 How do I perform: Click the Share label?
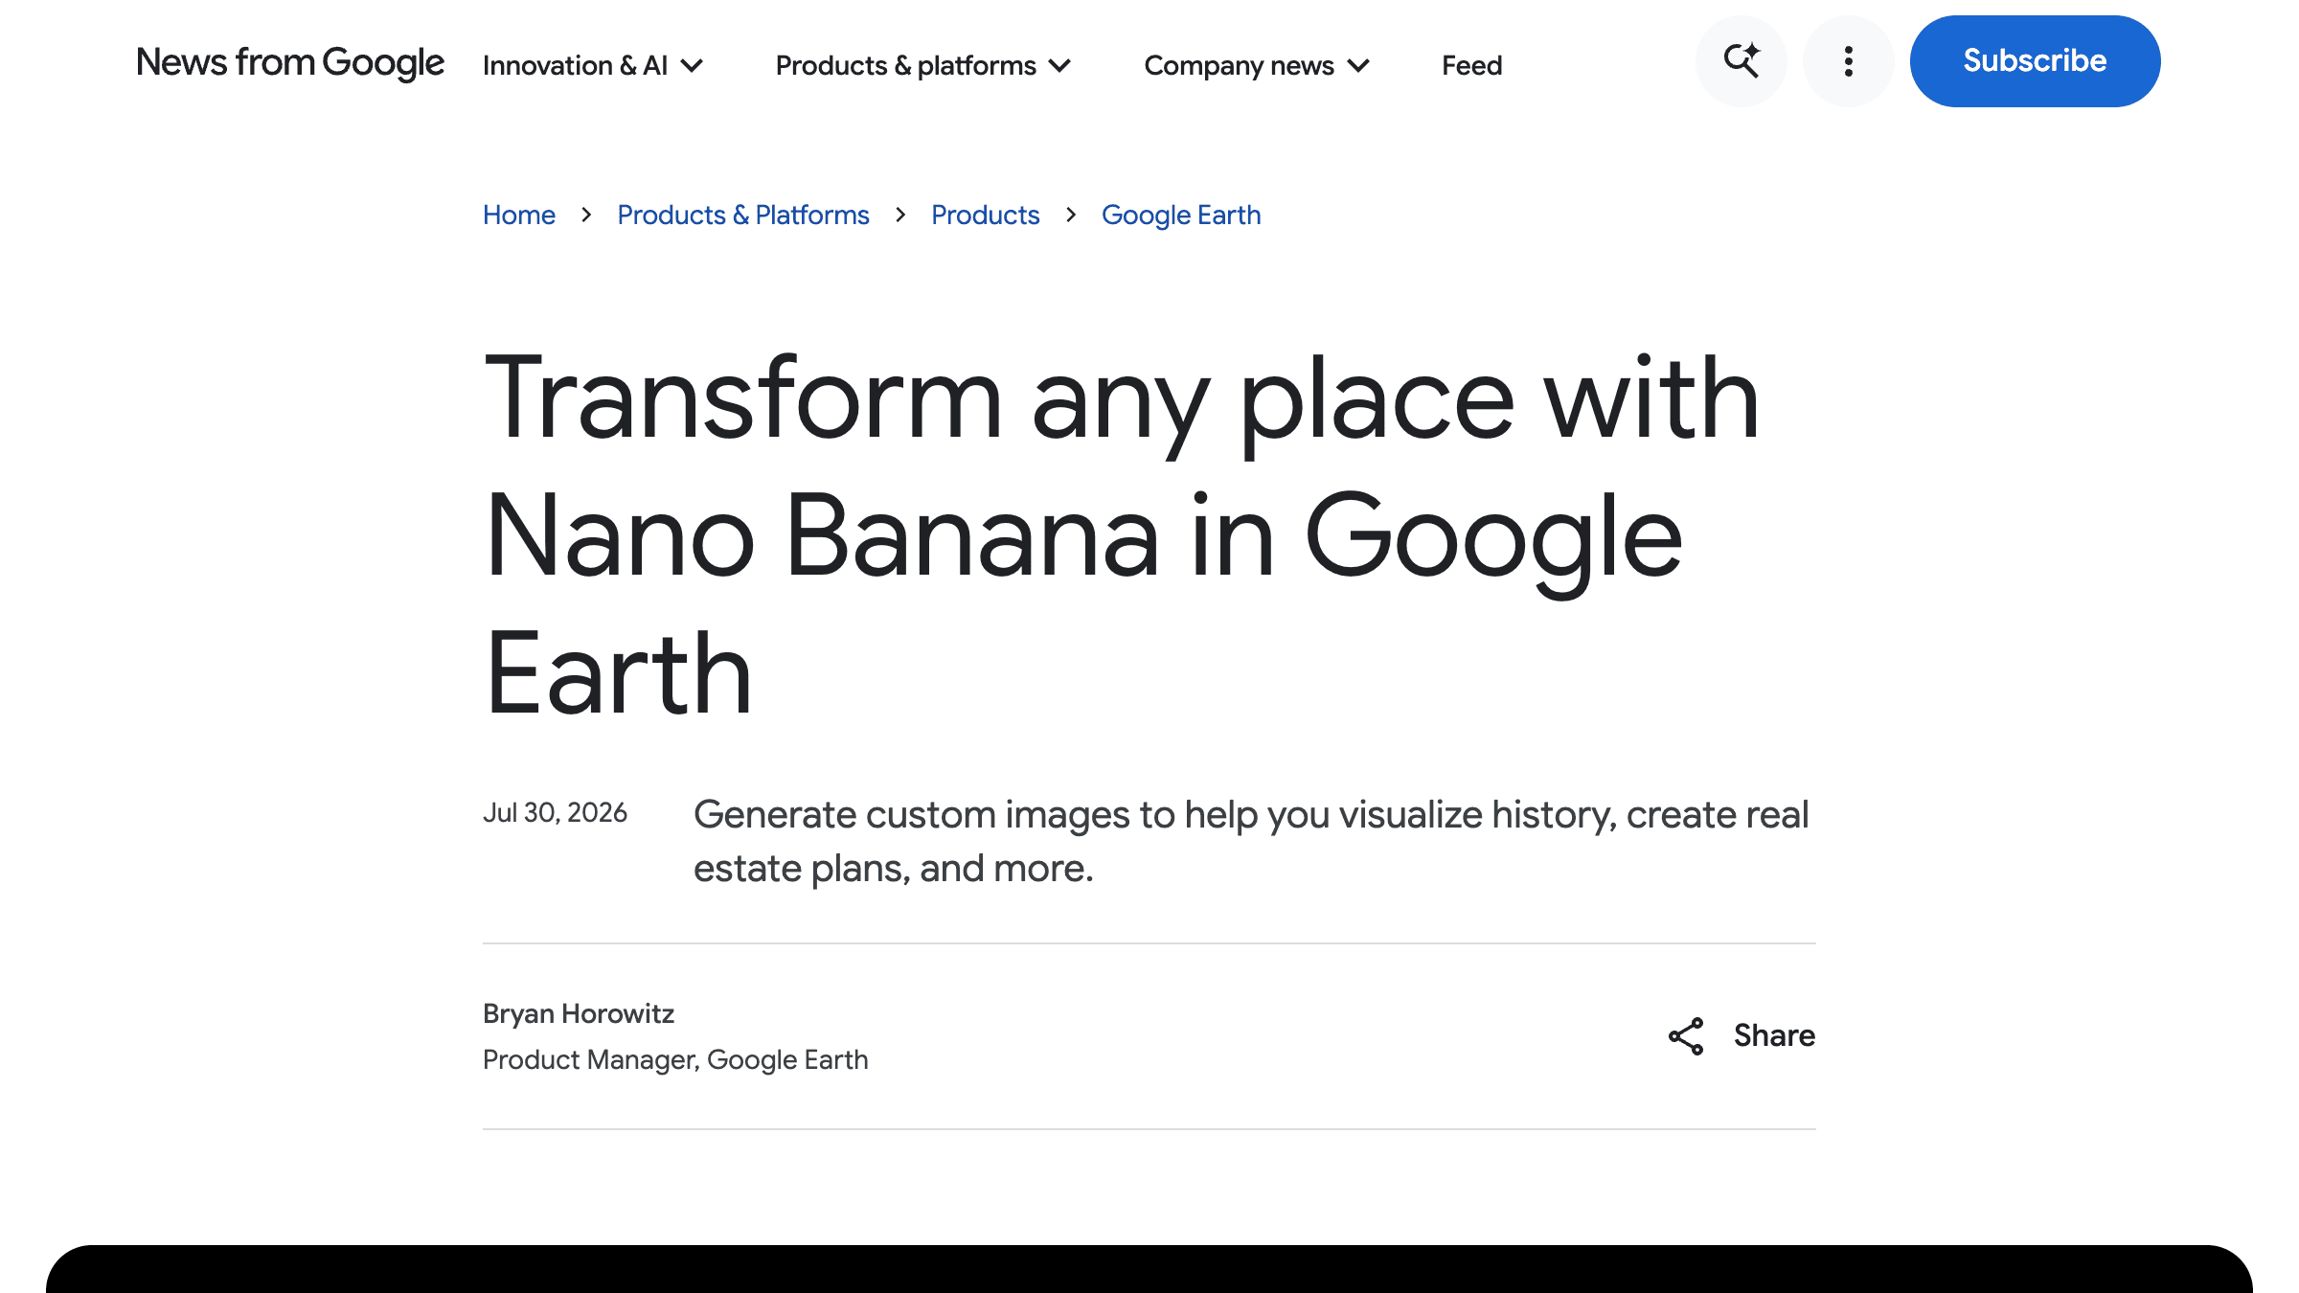[1774, 1035]
